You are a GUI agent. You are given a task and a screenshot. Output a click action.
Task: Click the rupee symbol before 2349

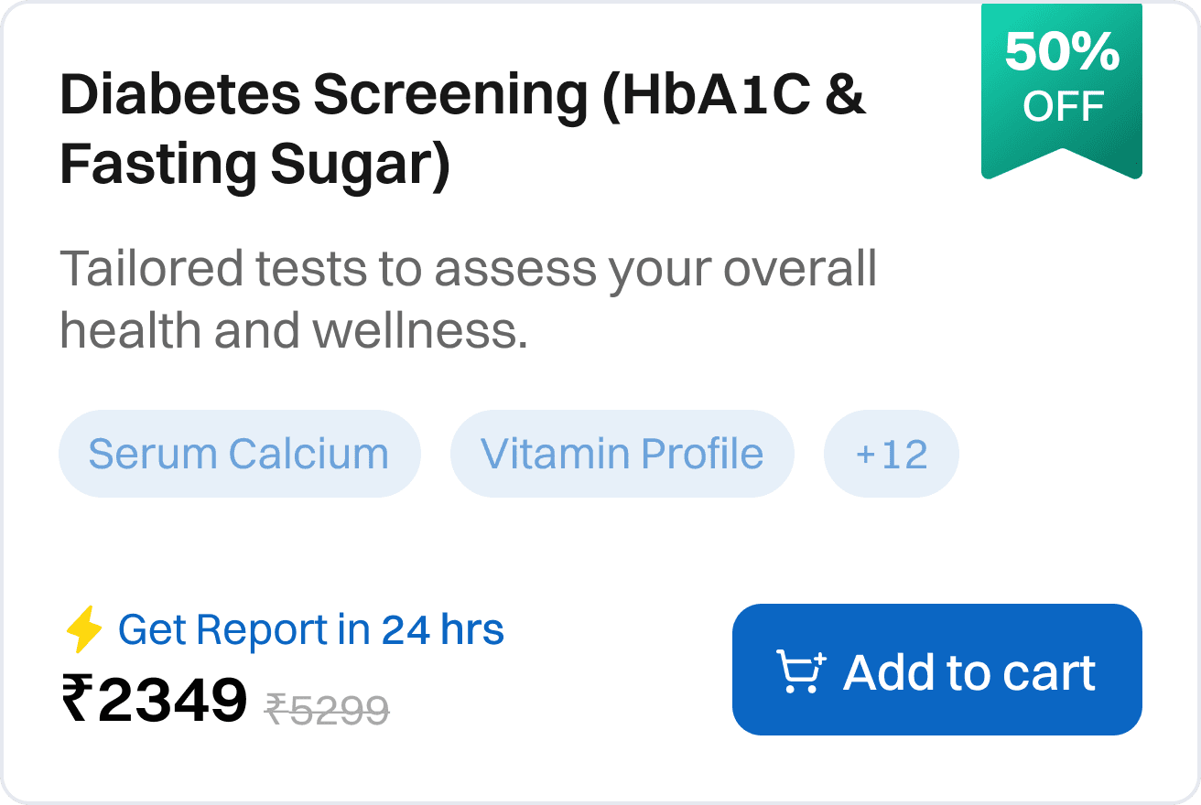click(x=77, y=699)
